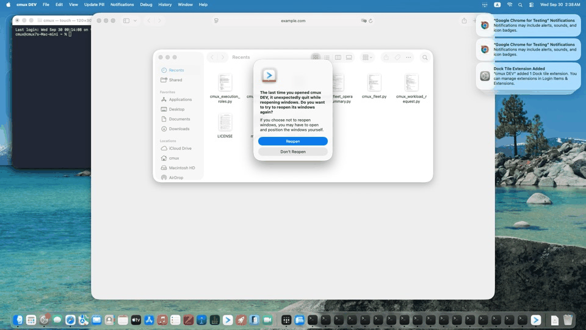Open the Window menu
The image size is (586, 330).
pos(185,4)
